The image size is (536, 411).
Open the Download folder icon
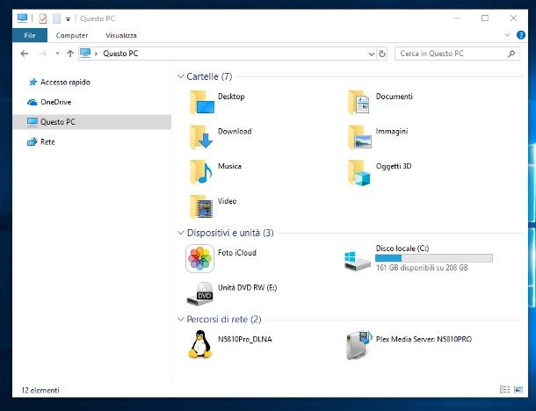[x=202, y=137]
